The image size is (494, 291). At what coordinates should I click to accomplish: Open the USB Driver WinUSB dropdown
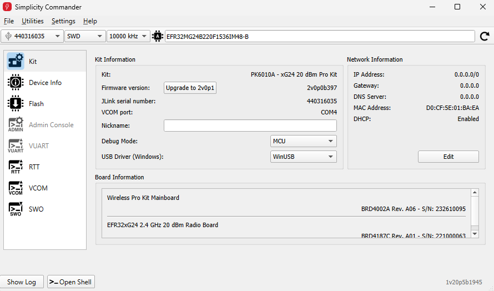point(303,157)
